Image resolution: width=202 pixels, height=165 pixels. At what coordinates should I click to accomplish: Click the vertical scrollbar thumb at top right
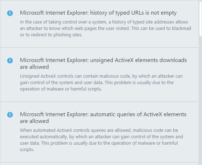point(200,19)
